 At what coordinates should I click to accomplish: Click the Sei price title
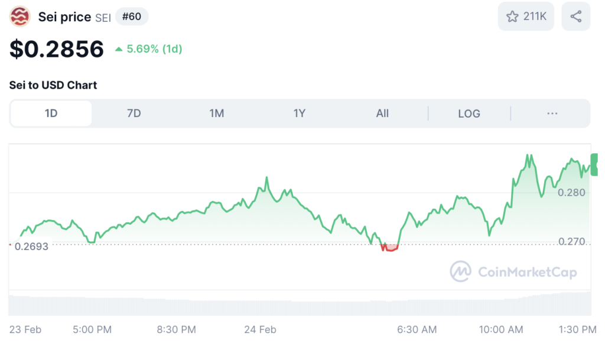pos(64,17)
